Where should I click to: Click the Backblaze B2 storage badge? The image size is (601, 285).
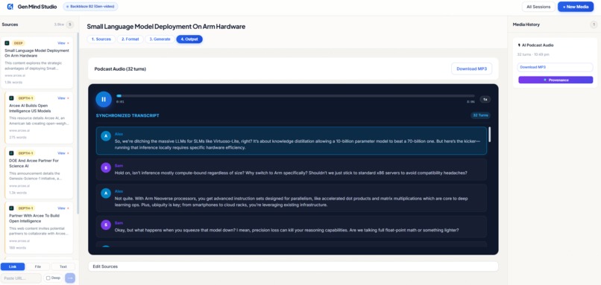90,7
